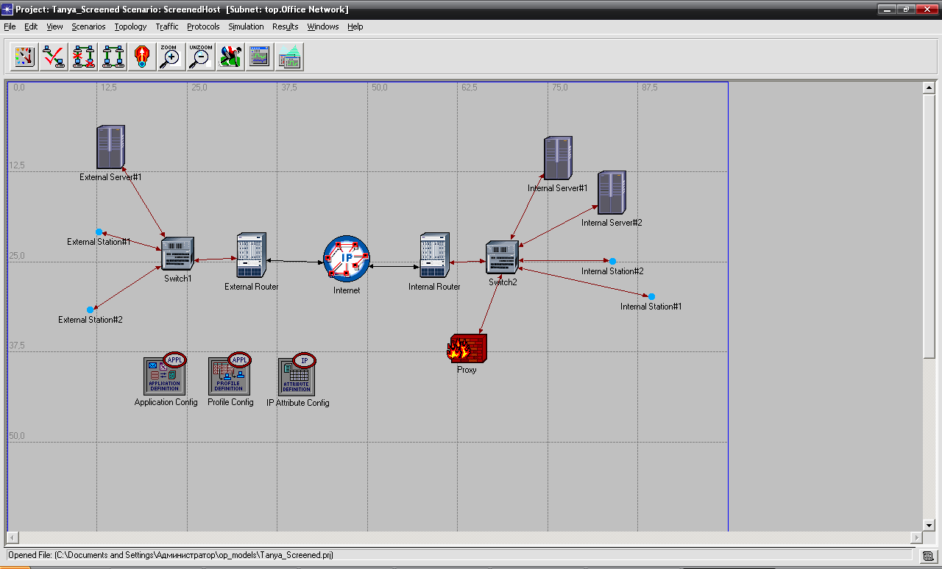
Task: Select the Switch1 node icon
Action: [177, 254]
